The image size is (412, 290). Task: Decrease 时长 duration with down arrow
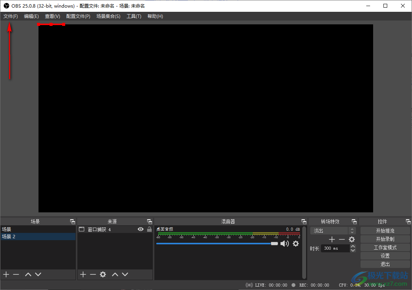click(353, 250)
